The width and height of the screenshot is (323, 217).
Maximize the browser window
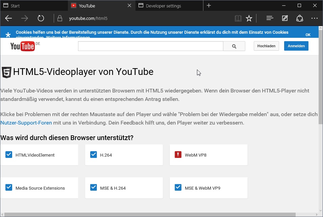coord(299,5)
